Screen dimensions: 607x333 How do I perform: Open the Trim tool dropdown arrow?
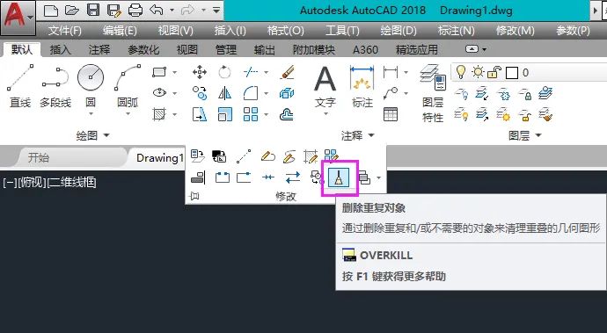point(266,72)
